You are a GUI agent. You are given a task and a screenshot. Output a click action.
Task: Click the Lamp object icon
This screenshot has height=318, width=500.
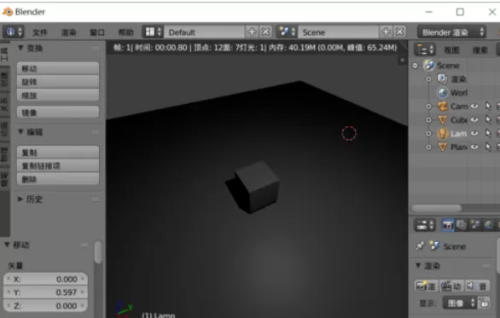click(443, 133)
